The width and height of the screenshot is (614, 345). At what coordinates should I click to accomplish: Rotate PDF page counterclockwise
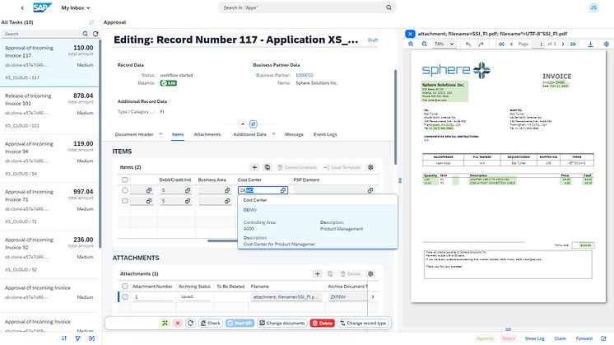(x=468, y=44)
